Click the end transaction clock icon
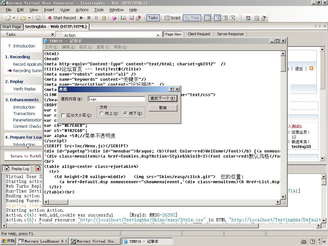The width and height of the screenshot is (328, 246). pos(131,18)
